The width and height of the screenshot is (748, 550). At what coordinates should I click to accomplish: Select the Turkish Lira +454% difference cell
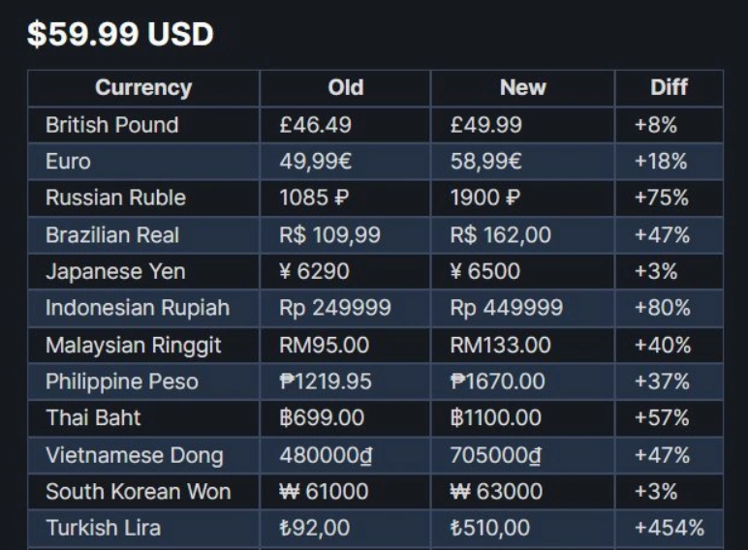click(x=669, y=529)
